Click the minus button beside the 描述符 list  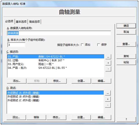[x=108, y=69]
